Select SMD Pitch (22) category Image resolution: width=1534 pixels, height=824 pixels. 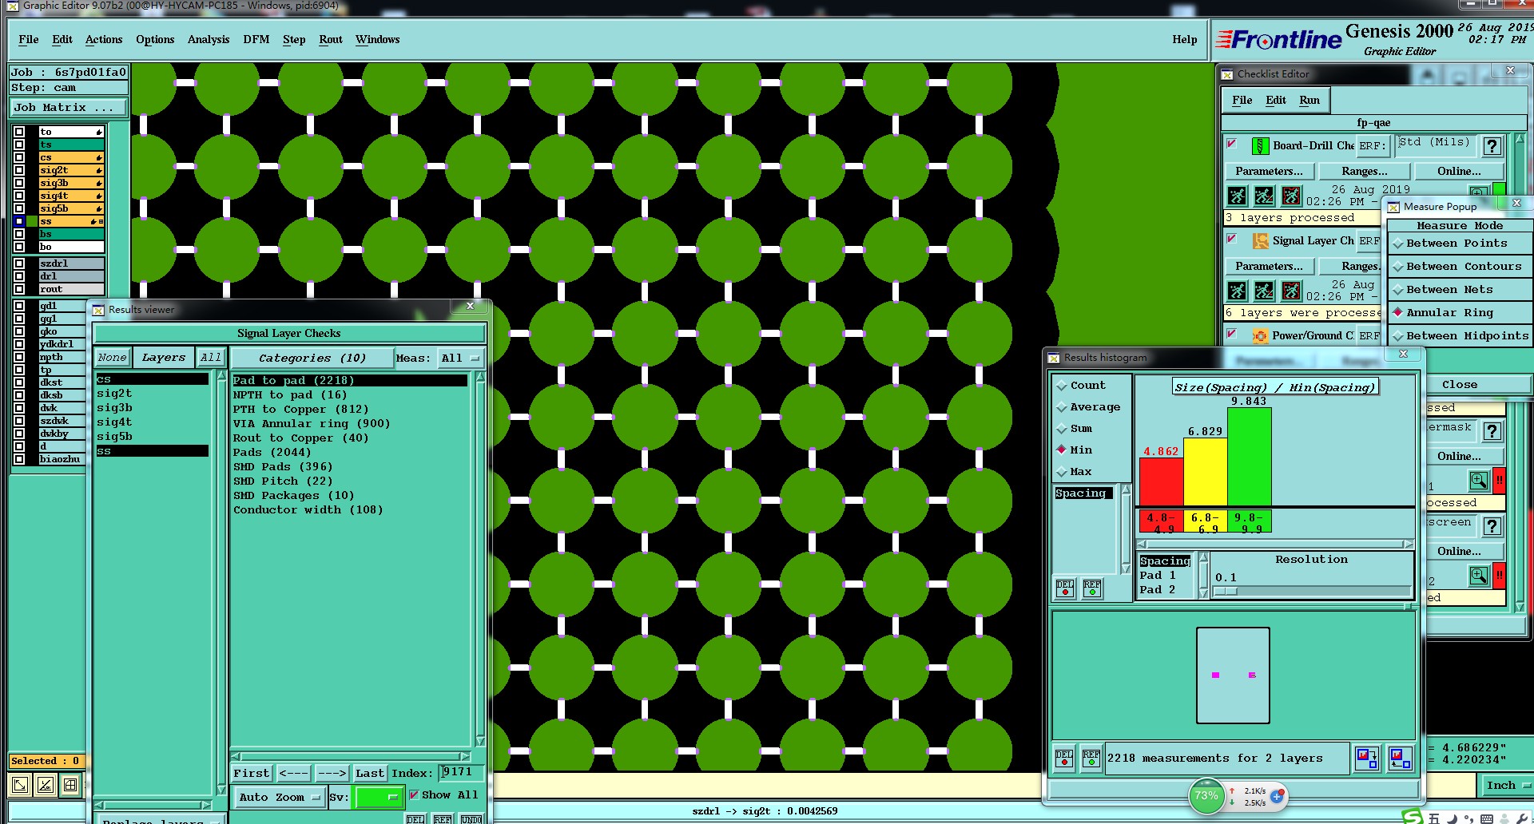click(283, 481)
